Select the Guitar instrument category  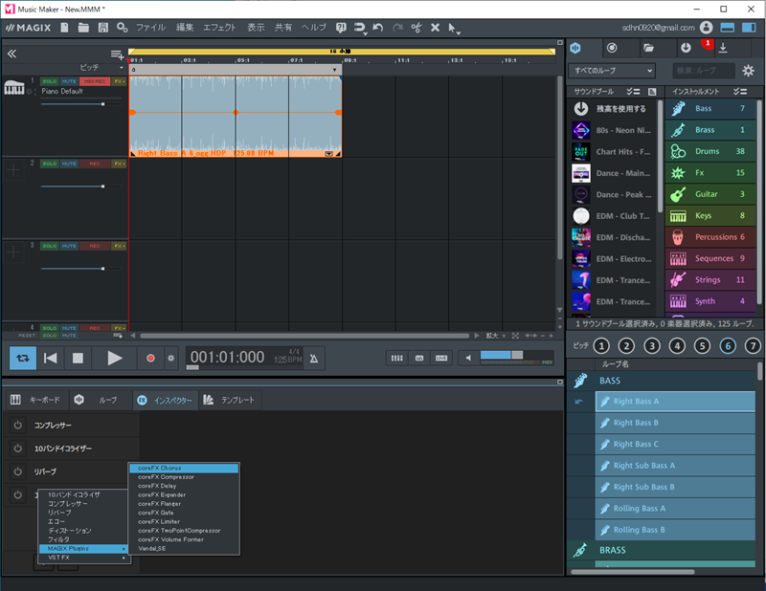(x=710, y=194)
